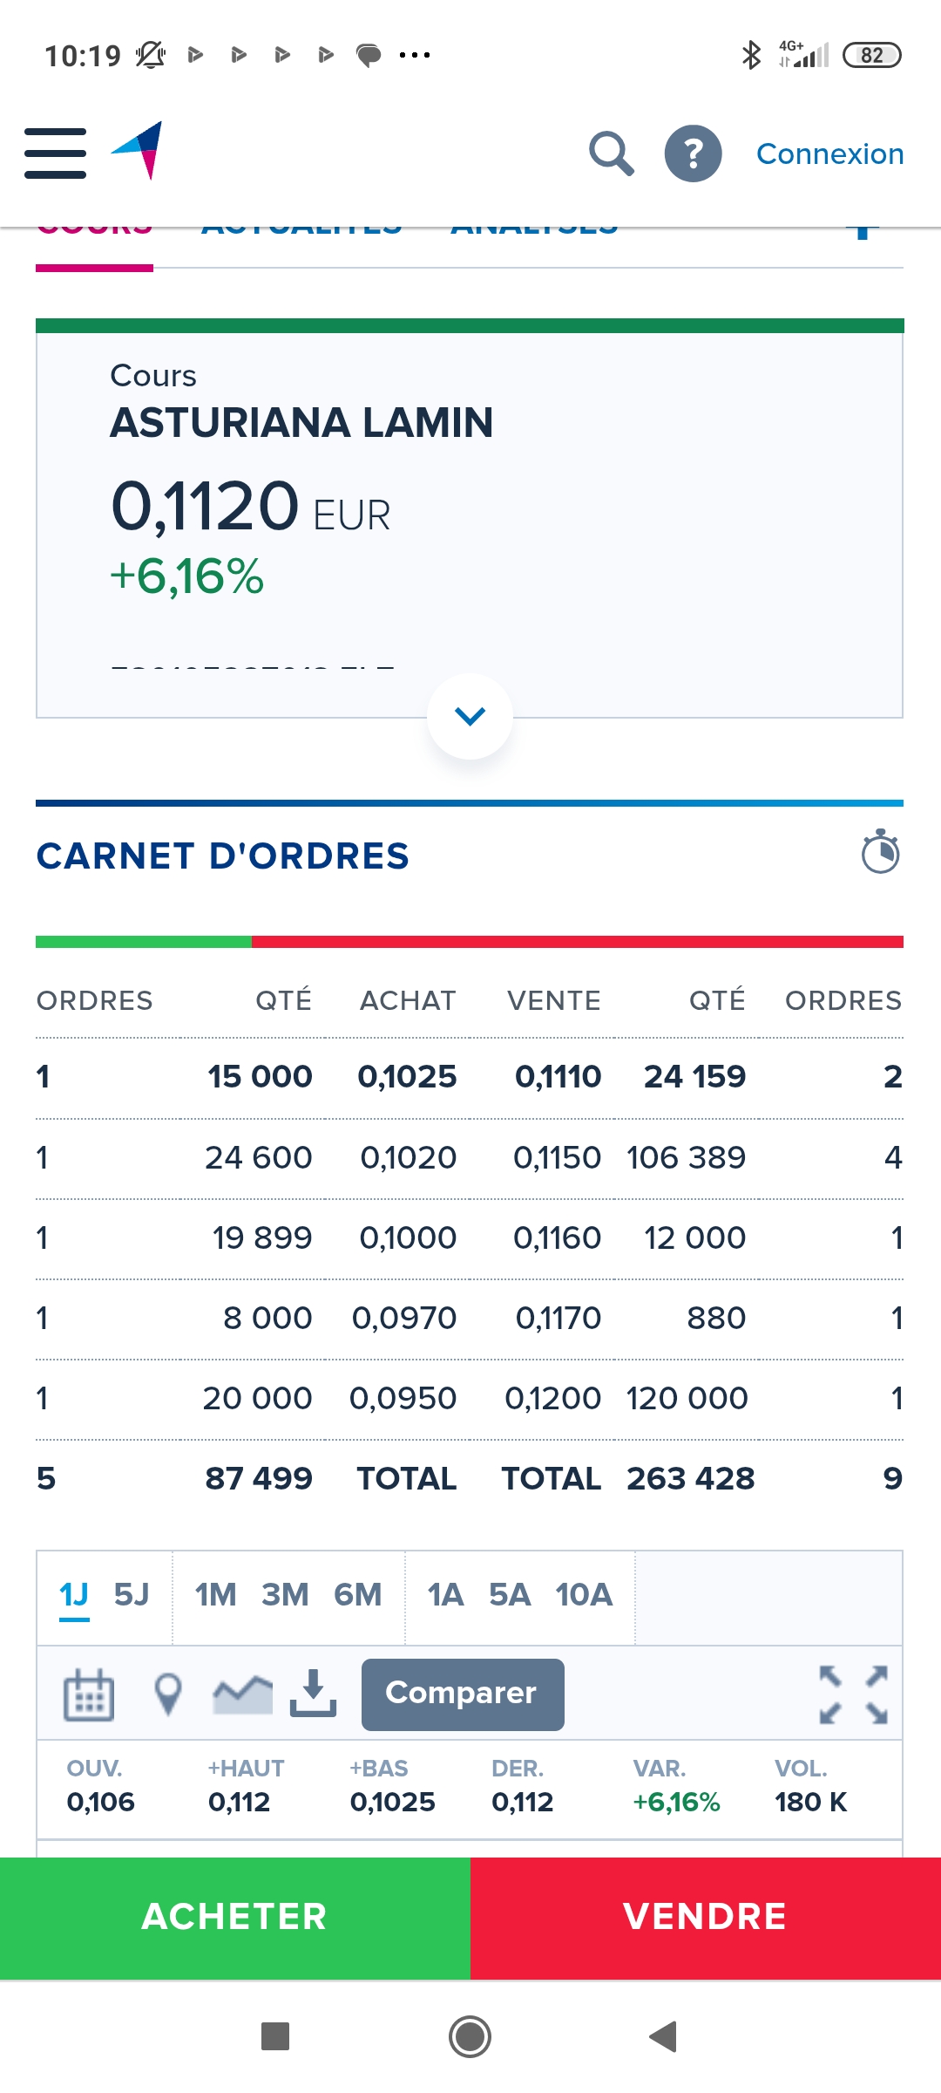This screenshot has width=941, height=2093.
Task: Change chart type with area-chart icon
Action: tap(242, 1694)
